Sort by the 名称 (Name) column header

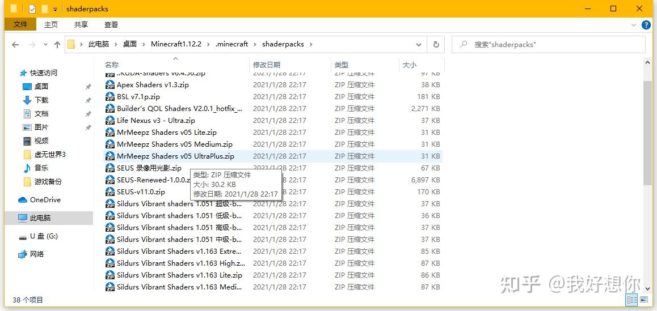point(111,65)
